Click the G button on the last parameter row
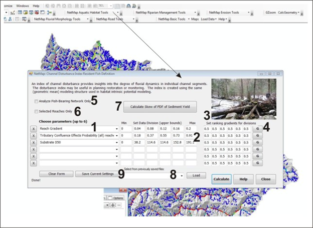This screenshot has height=228, width=313. click(x=257, y=163)
